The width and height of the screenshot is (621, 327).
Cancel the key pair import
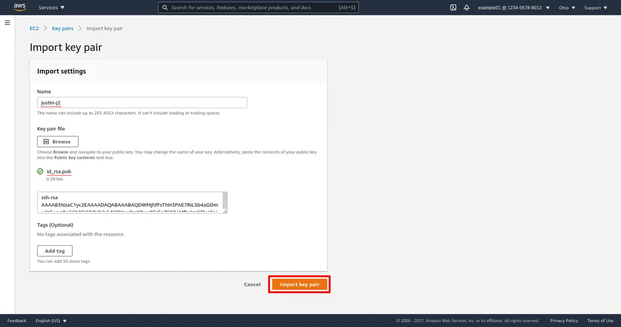[x=252, y=285]
